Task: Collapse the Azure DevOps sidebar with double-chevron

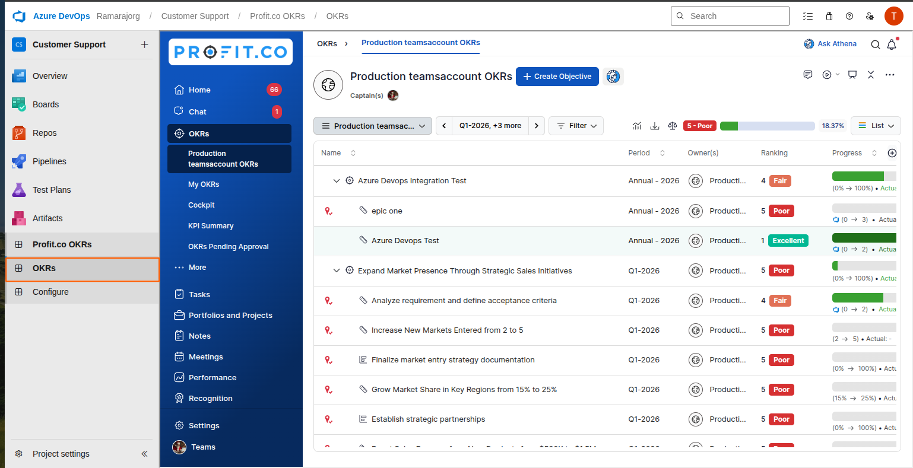Action: pyautogui.click(x=144, y=454)
